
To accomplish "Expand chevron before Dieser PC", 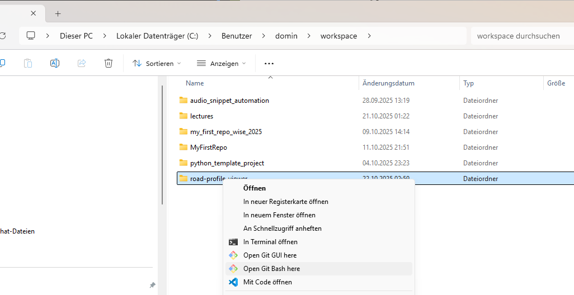I will pos(48,36).
